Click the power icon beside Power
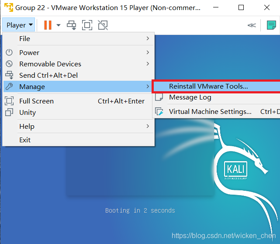This screenshot has height=244, width=280. pyautogui.click(x=9, y=52)
